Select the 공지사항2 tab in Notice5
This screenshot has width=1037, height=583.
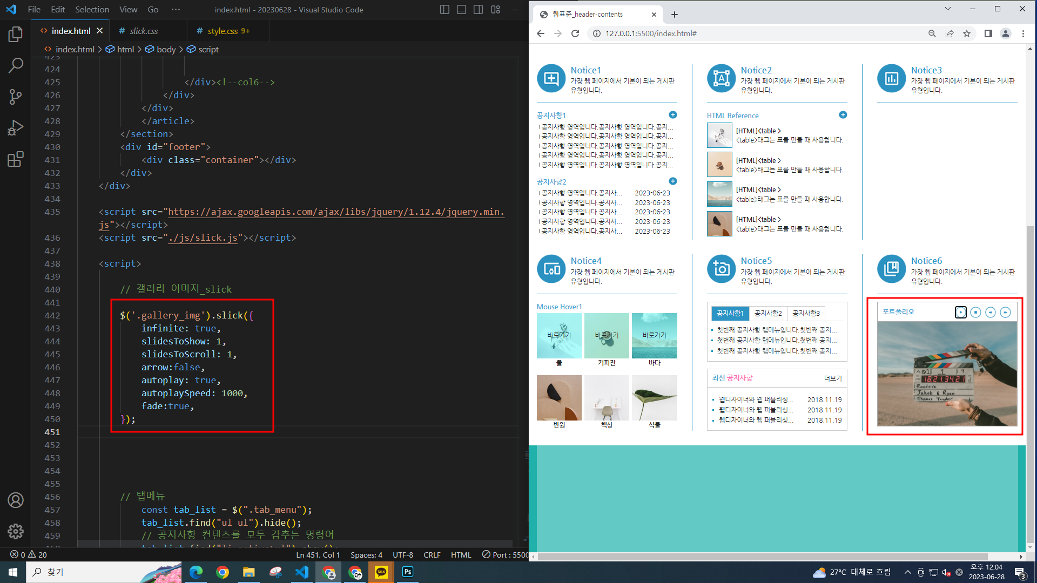(x=767, y=313)
